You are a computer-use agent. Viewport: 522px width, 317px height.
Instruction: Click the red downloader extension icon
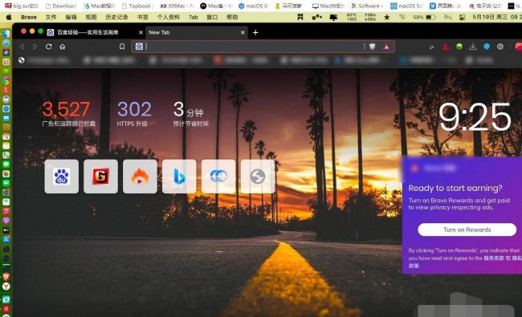[446, 47]
